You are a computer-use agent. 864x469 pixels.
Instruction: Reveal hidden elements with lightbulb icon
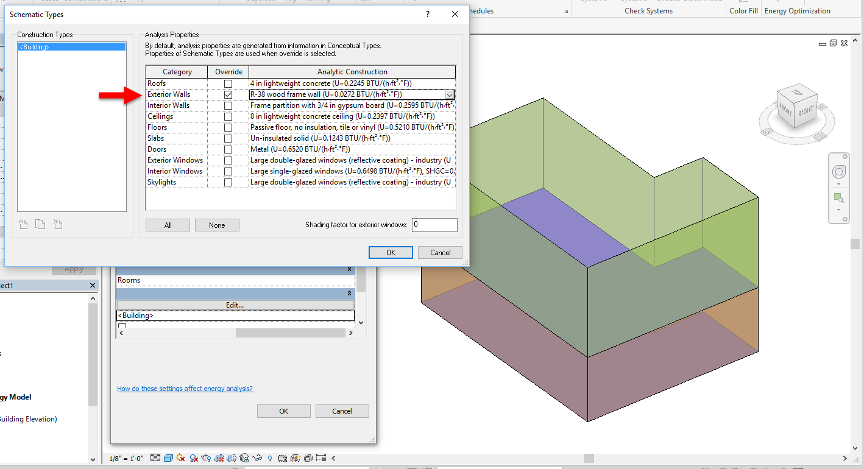pos(271,459)
